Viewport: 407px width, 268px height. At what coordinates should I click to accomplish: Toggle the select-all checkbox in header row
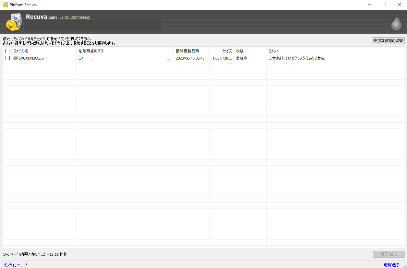tap(7, 51)
